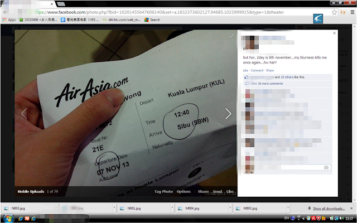Attach a photo using the camera icon
This screenshot has width=357, height=223.
326,167
